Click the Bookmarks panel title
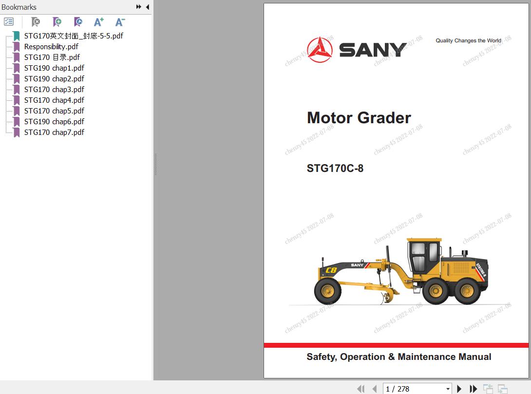The image size is (531, 394). pos(19,7)
